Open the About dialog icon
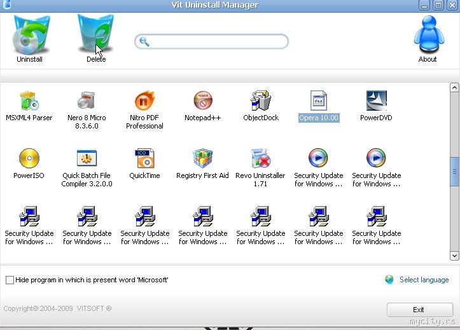Image resolution: width=460 pixels, height=330 pixels. click(x=429, y=34)
